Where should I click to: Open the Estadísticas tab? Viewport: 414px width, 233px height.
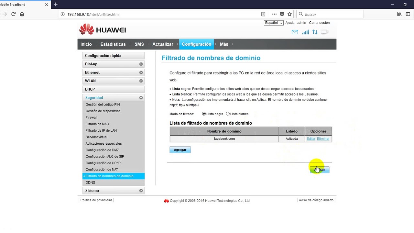113,44
